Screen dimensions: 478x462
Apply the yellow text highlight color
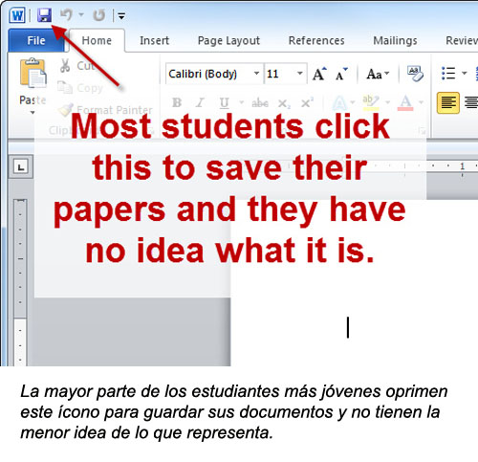click(371, 102)
